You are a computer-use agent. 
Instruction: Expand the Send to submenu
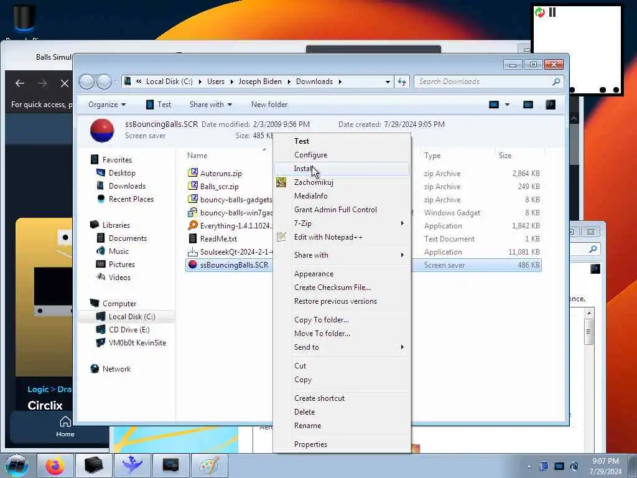(x=342, y=347)
